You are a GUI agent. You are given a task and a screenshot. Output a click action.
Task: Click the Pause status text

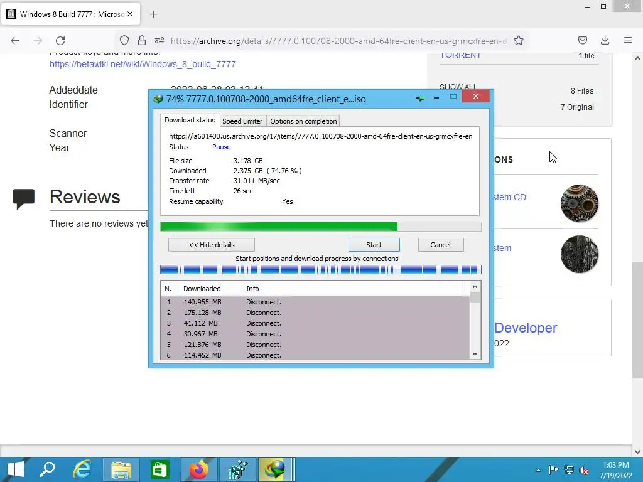click(x=222, y=147)
